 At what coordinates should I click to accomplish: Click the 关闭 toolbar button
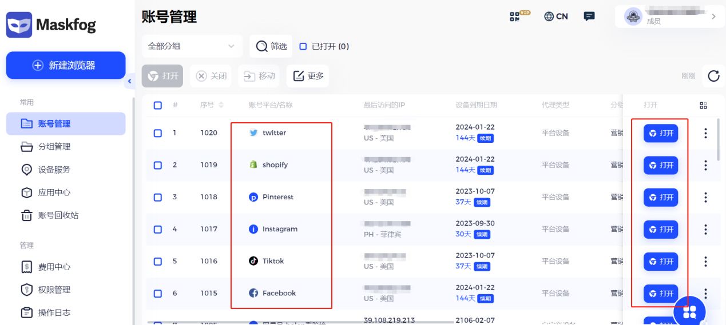click(x=211, y=76)
